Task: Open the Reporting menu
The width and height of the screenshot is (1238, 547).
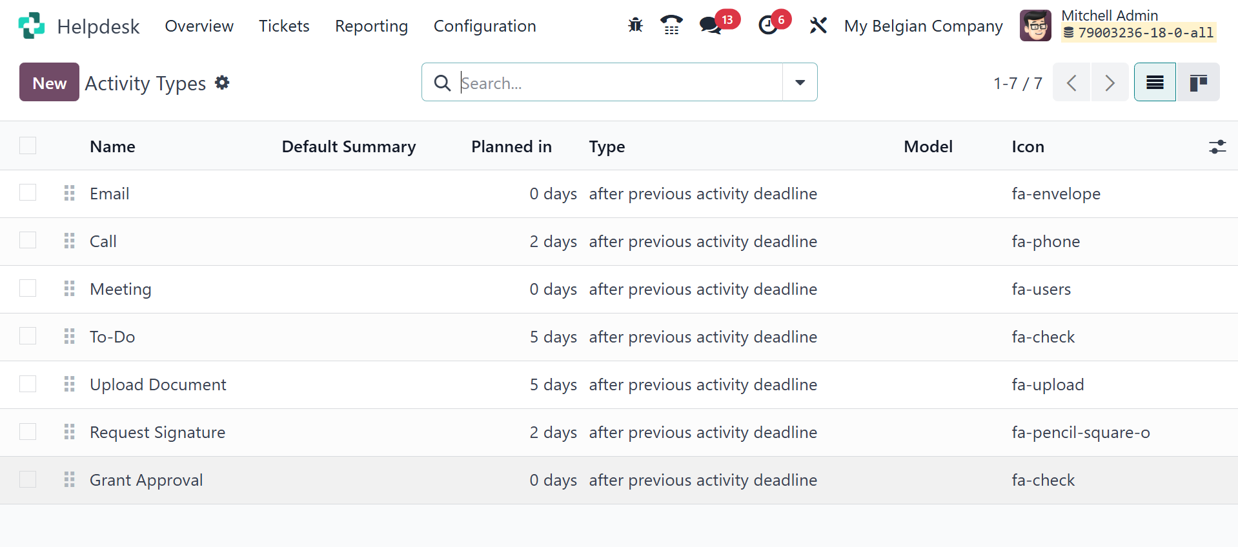Action: (371, 26)
